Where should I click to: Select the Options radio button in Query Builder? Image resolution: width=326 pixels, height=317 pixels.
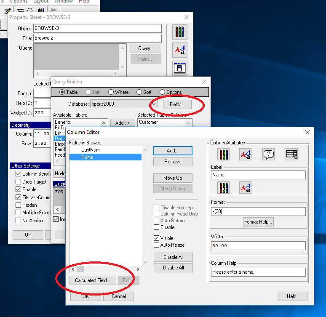tap(162, 92)
